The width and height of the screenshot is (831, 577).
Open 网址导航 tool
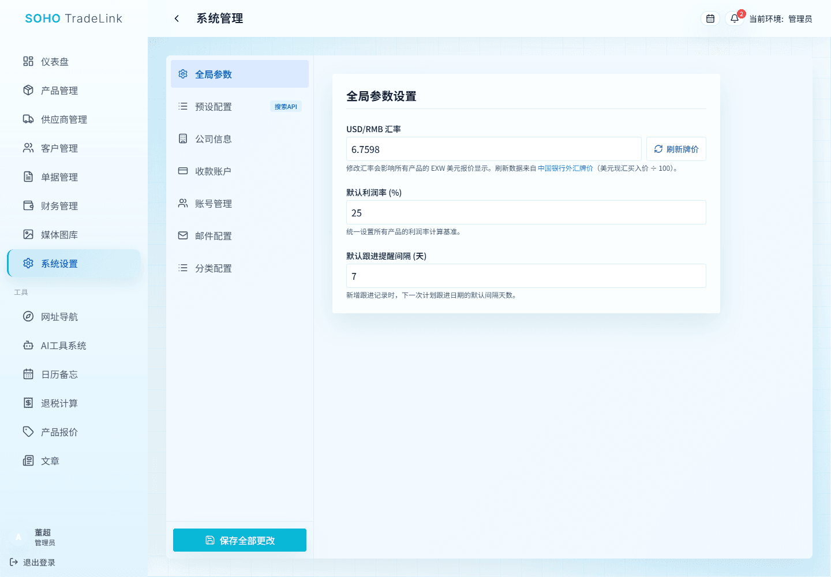click(x=74, y=317)
